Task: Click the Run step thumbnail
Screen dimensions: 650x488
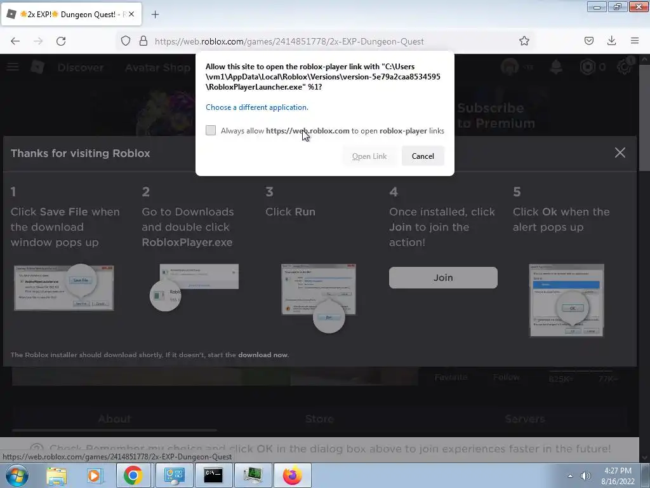Action: point(319,298)
